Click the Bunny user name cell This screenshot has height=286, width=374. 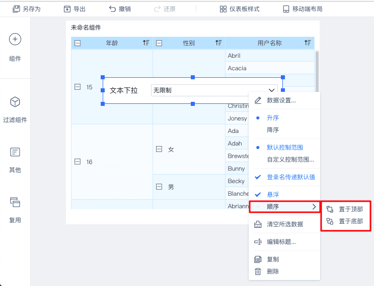click(x=237, y=168)
